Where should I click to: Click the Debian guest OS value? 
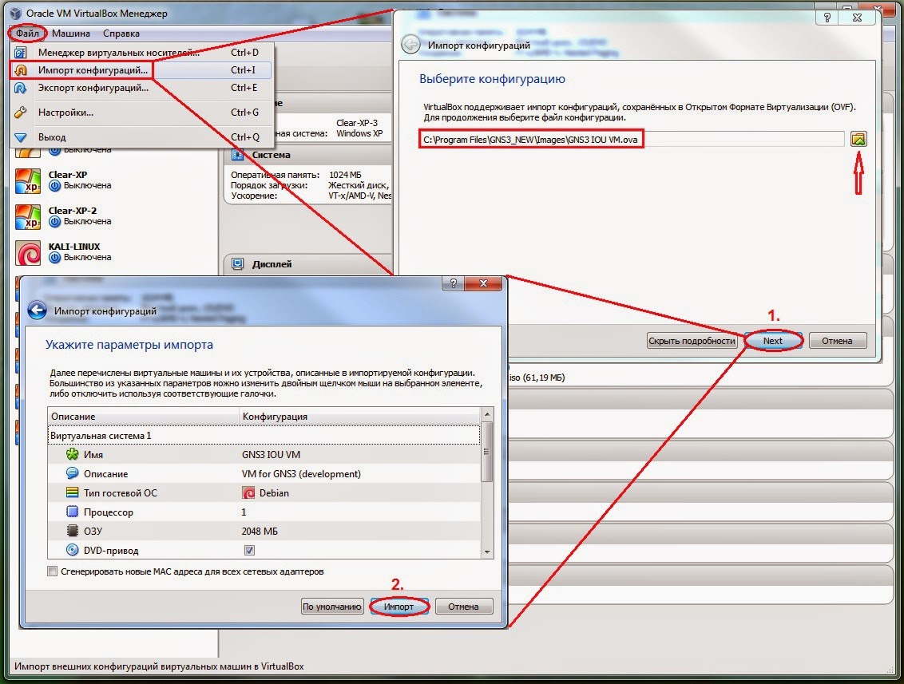(274, 493)
